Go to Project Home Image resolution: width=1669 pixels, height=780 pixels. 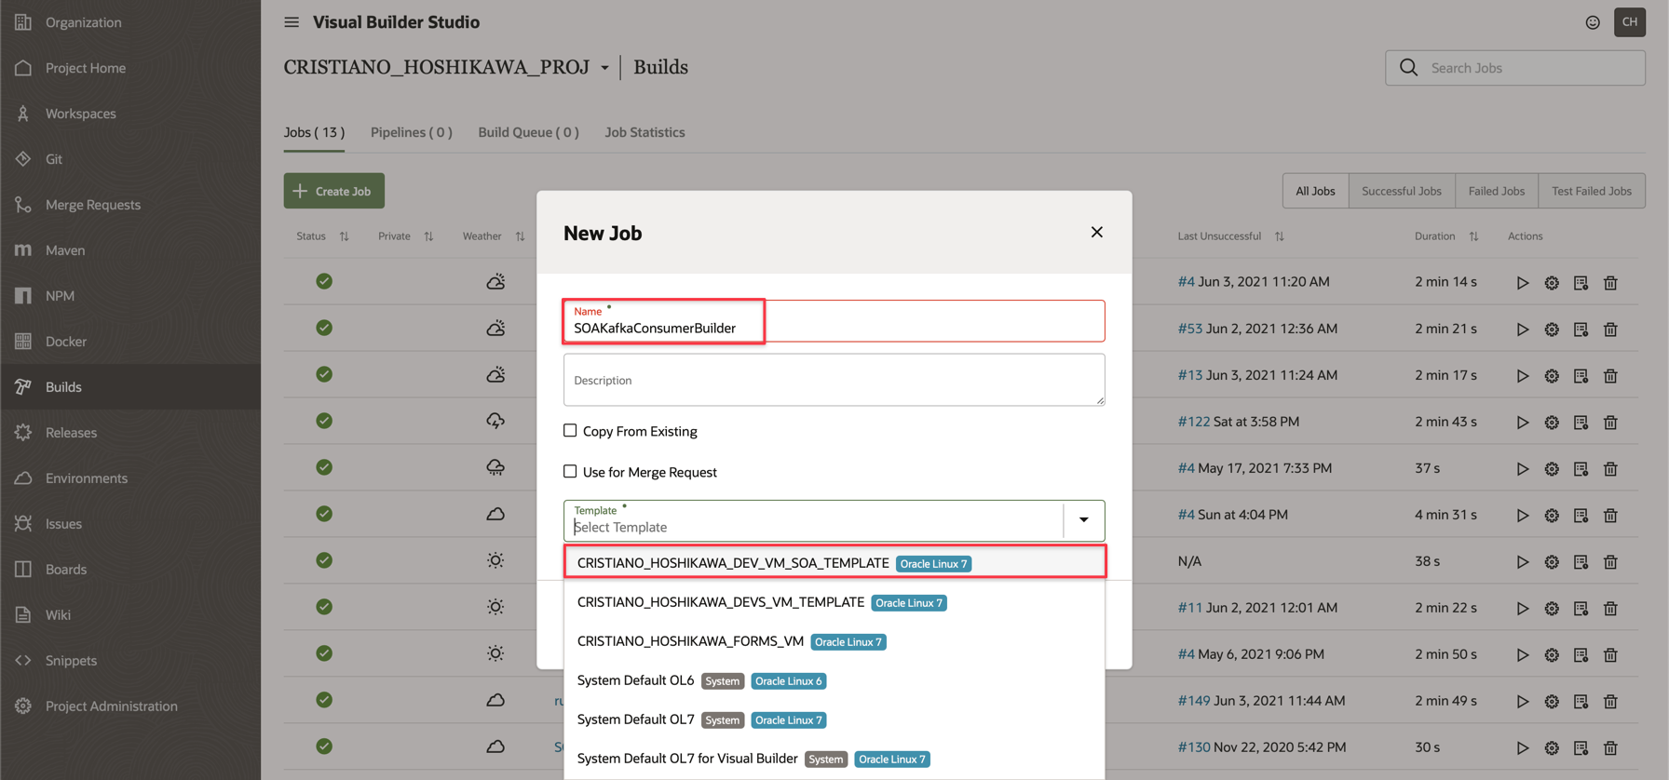coord(130,68)
